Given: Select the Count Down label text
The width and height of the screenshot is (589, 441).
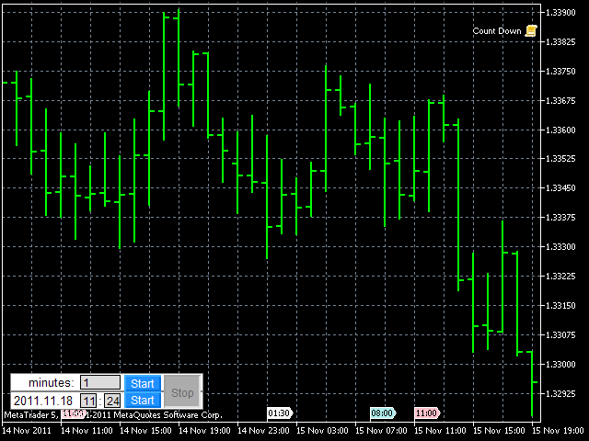Looking at the screenshot, I should point(497,31).
